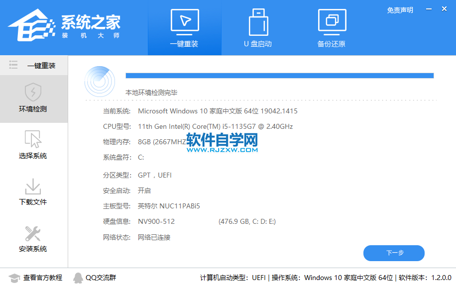Minimize the installer window
Screen dimensions: 456x286
429,9
